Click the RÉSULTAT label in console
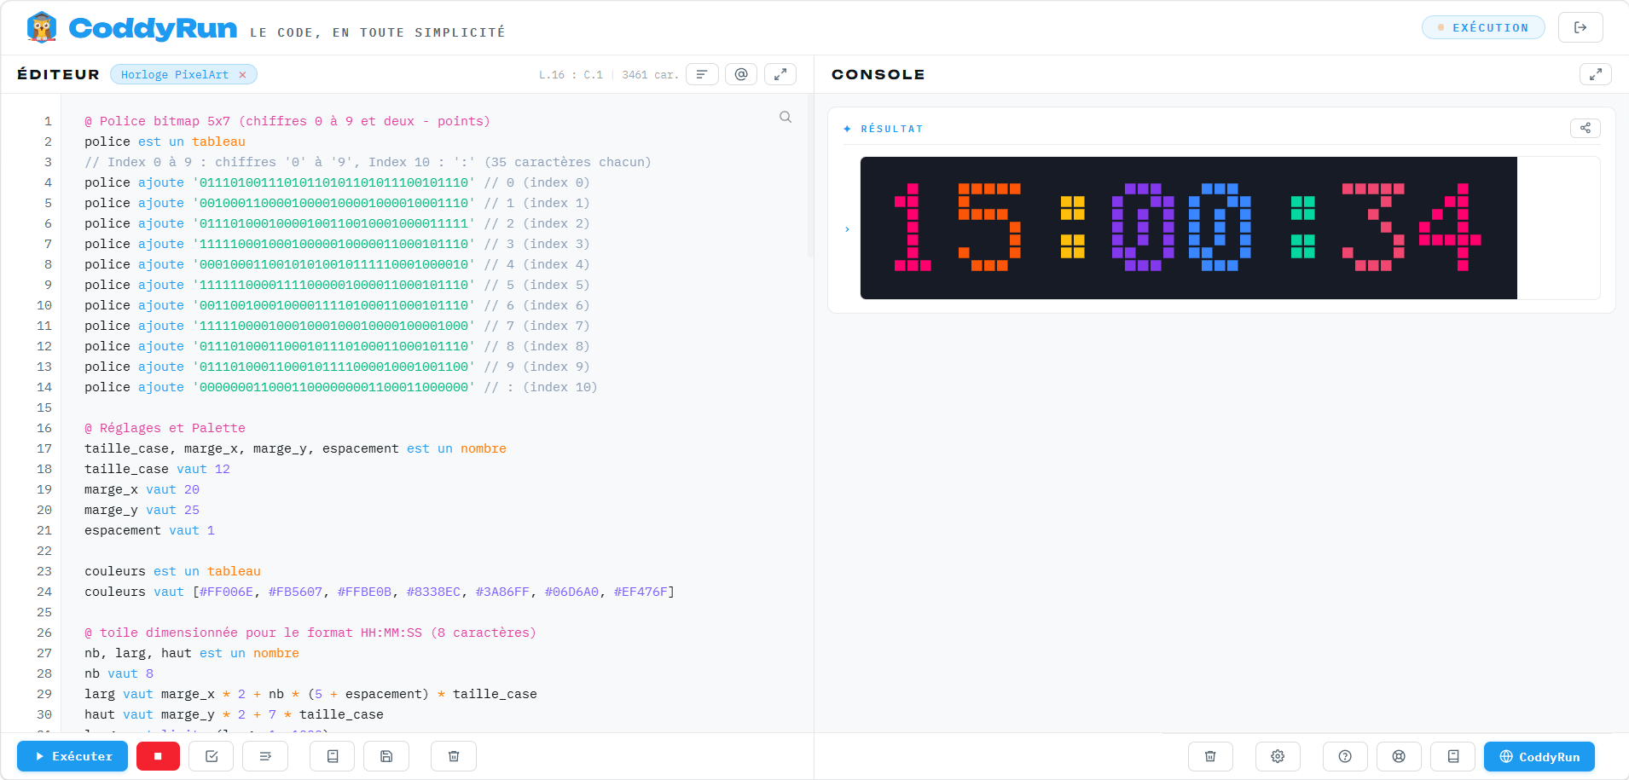The image size is (1629, 780). pyautogui.click(x=892, y=129)
